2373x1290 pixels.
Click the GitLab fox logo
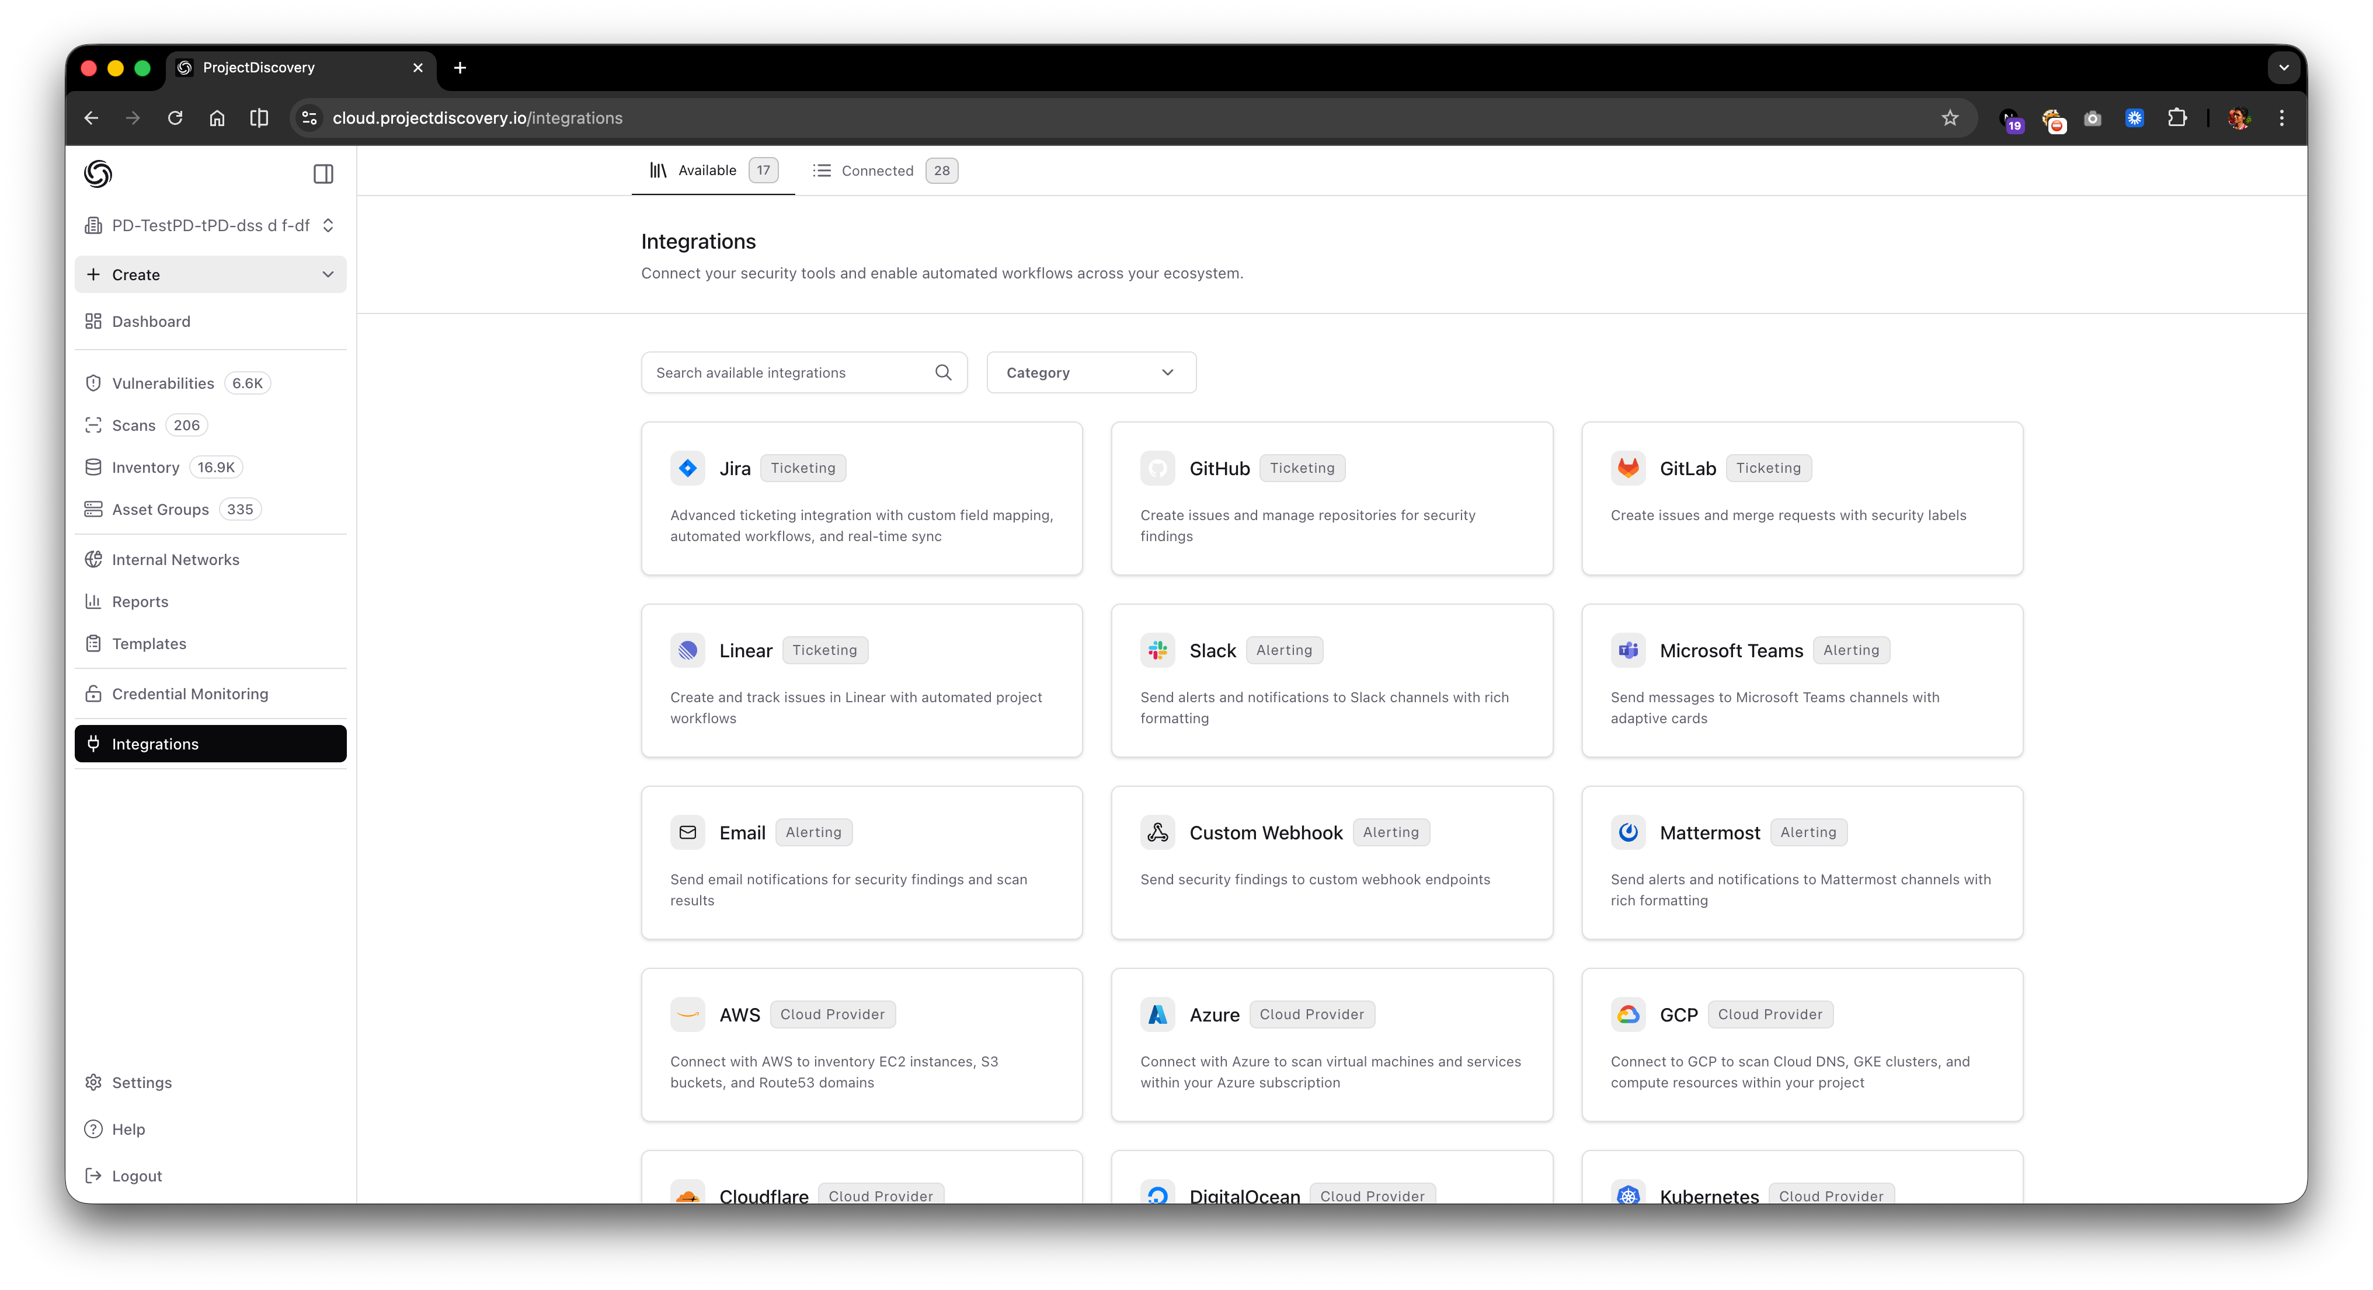pyautogui.click(x=1628, y=468)
